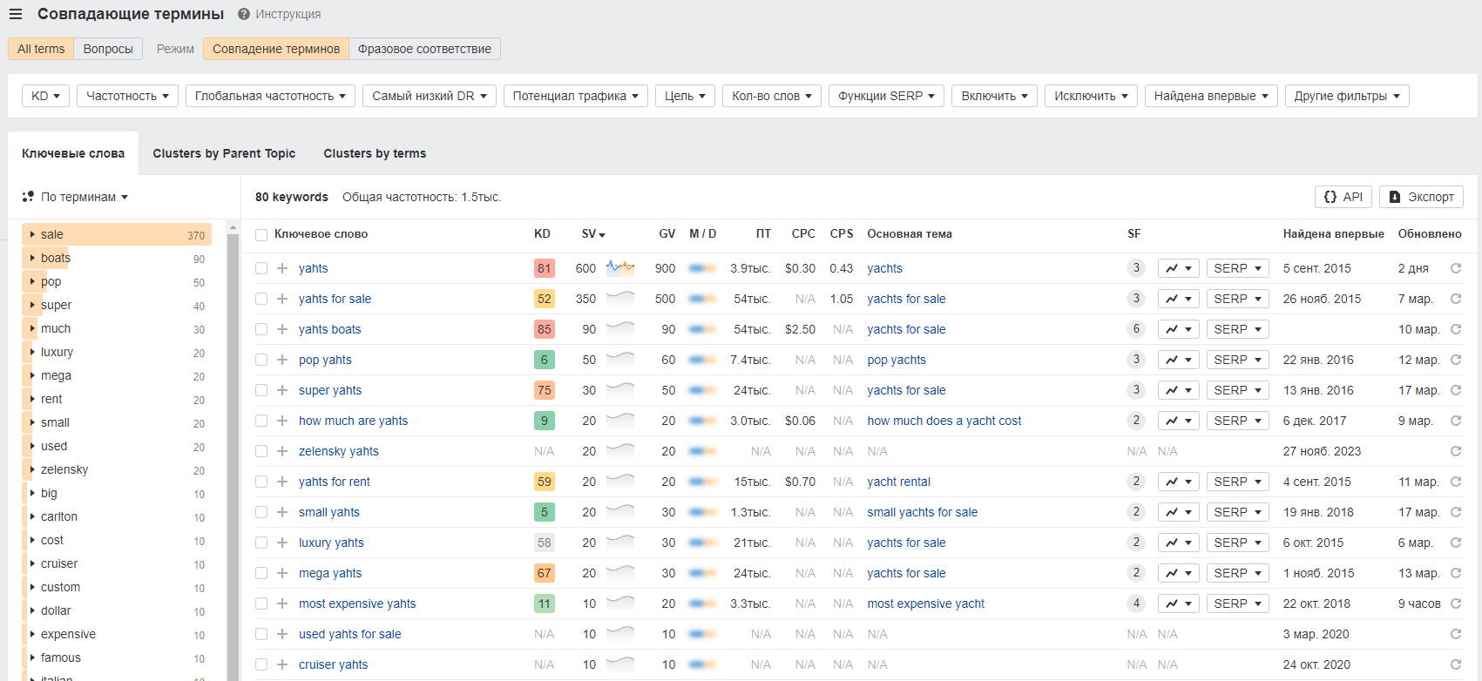Screen dimensions: 1482x681
Task: Select the Ключевые слова tab
Action: [x=73, y=153]
